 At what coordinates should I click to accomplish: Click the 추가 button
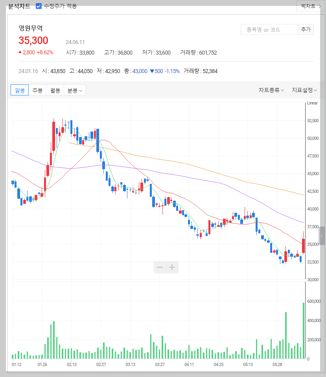[x=306, y=29]
